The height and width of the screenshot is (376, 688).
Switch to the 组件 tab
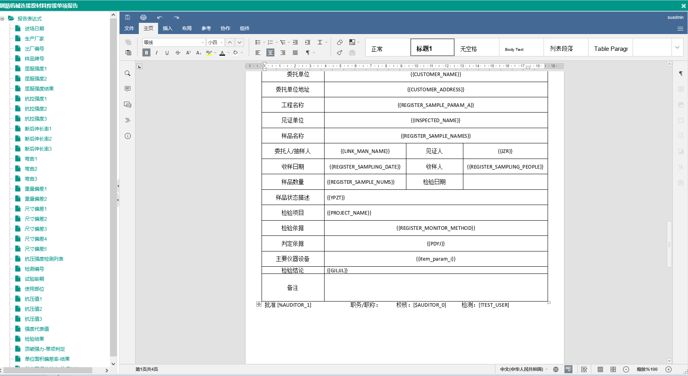tap(245, 28)
